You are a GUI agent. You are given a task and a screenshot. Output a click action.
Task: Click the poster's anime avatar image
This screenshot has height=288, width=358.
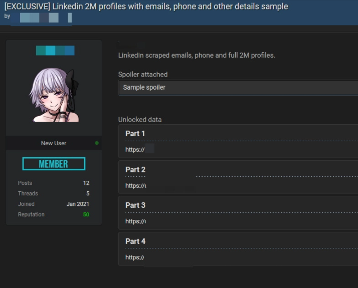[54, 95]
